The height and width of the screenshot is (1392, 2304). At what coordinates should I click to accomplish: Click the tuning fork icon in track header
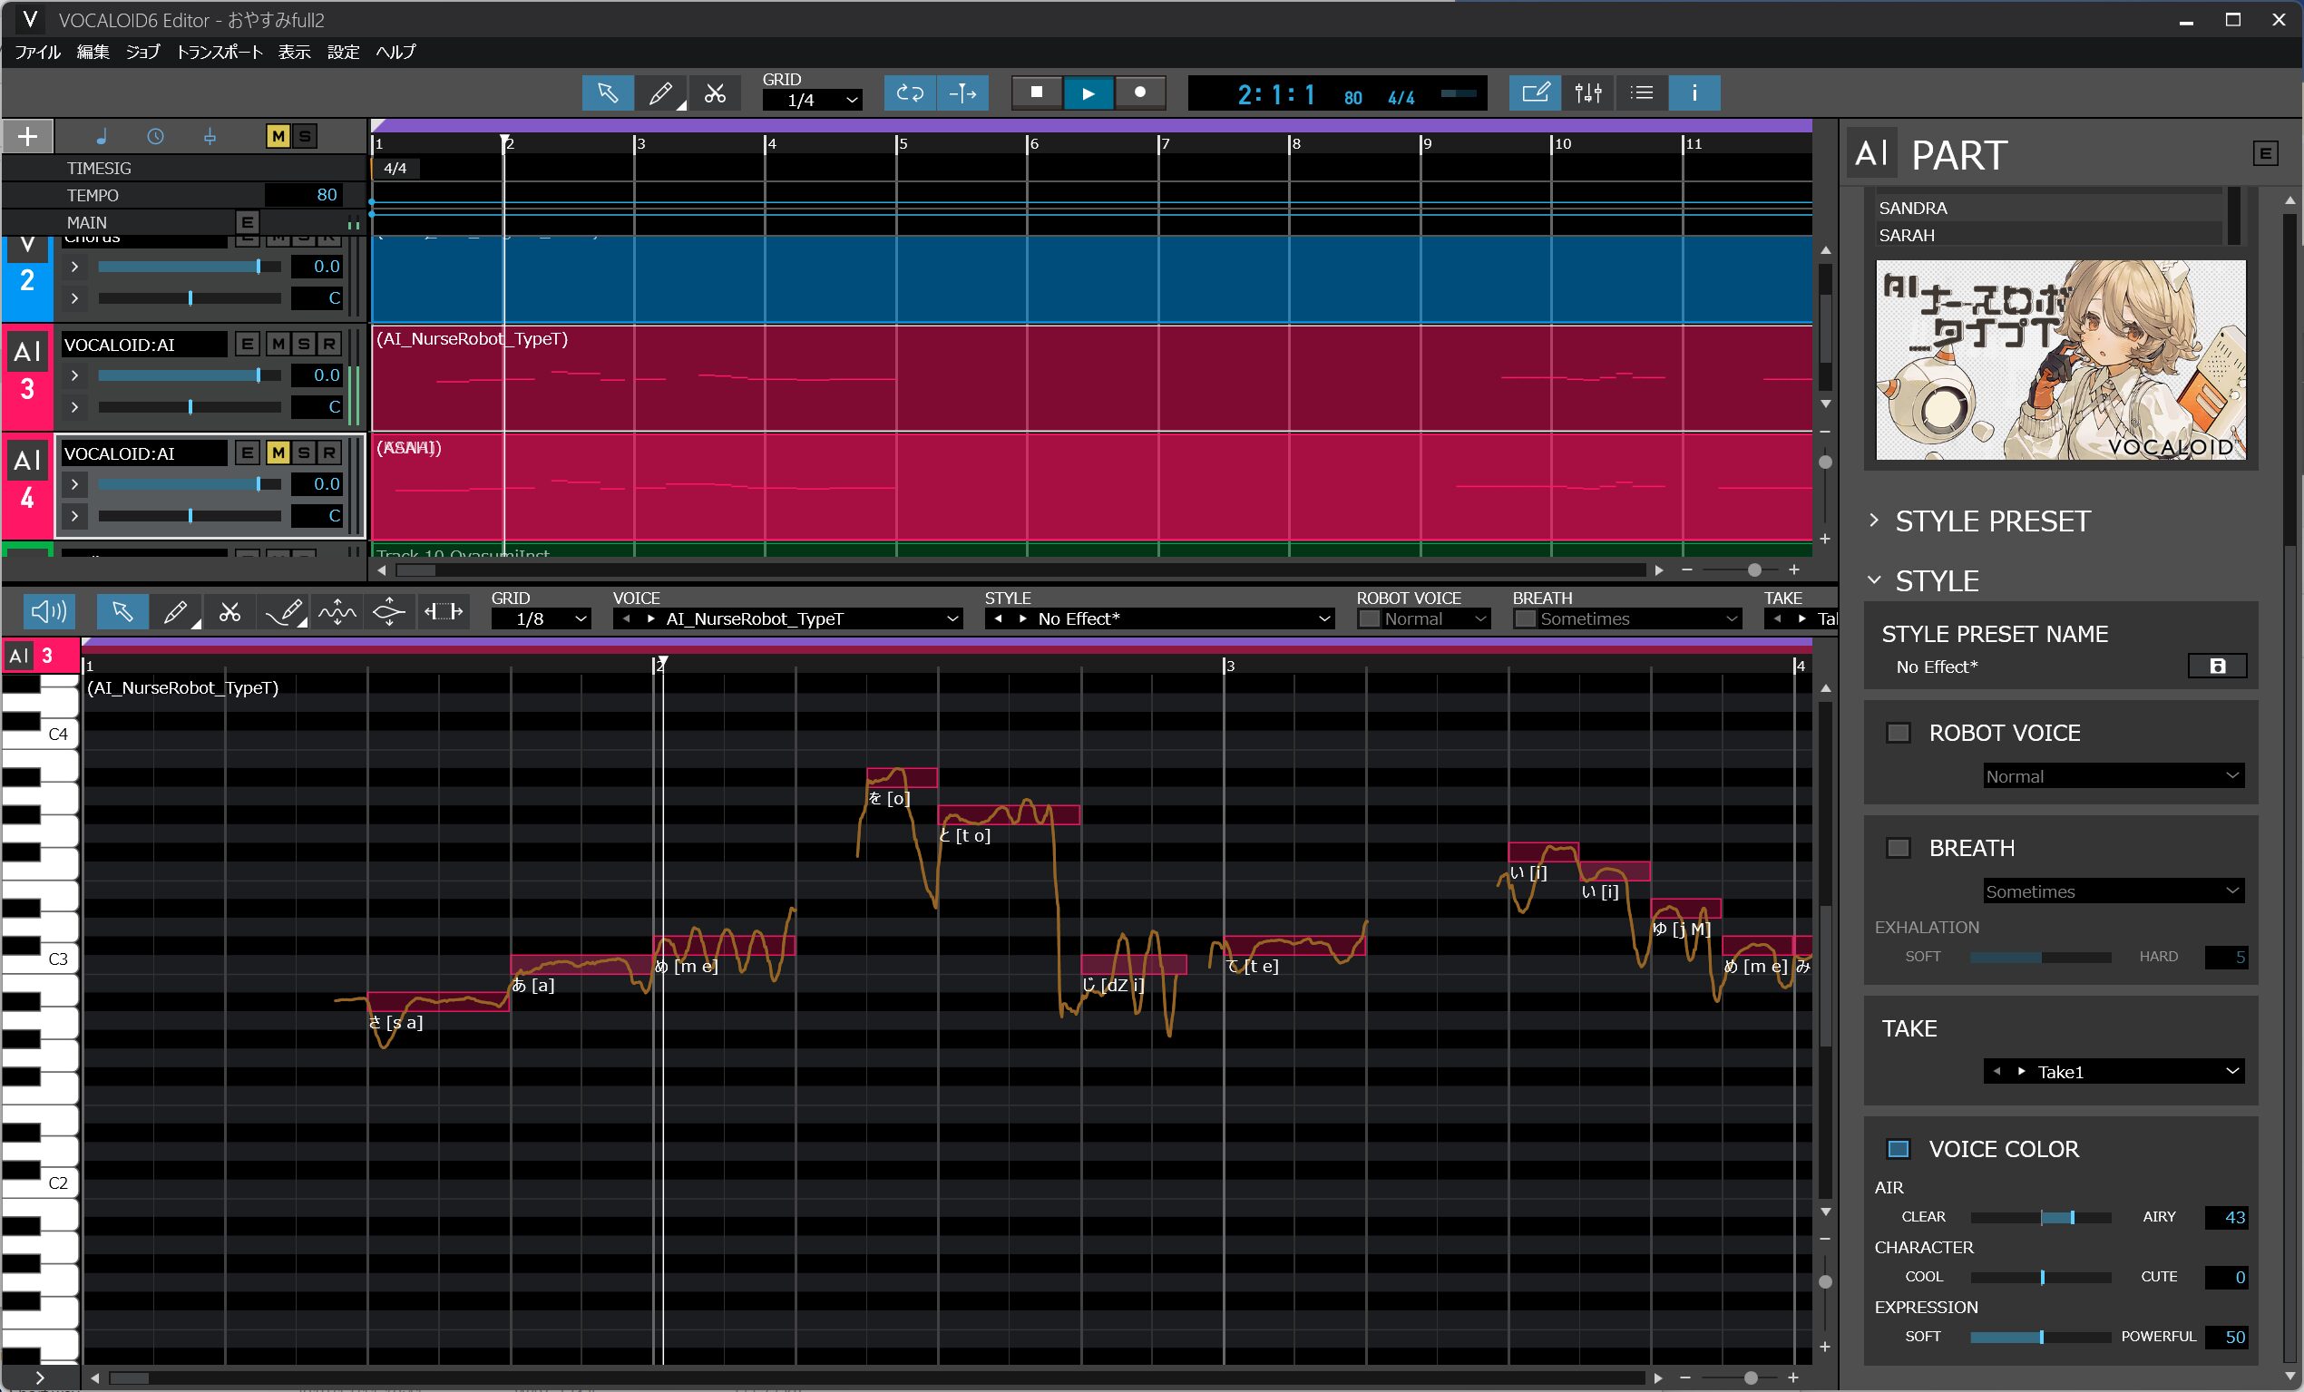click(210, 137)
